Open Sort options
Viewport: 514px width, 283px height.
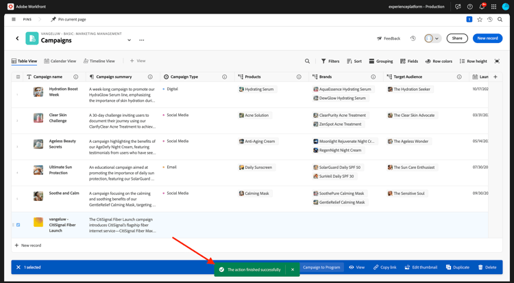click(x=354, y=61)
